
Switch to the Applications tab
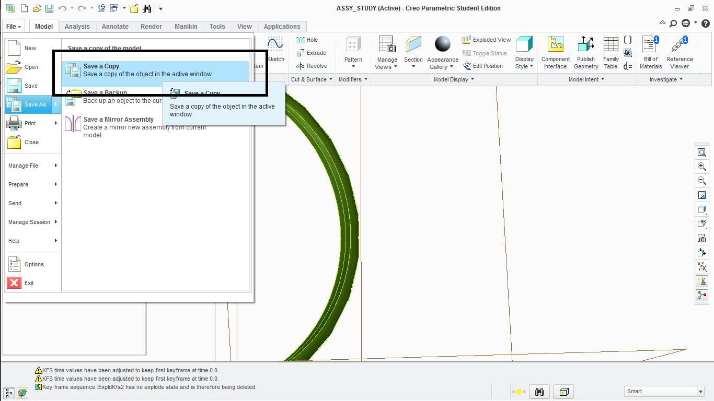tap(282, 27)
